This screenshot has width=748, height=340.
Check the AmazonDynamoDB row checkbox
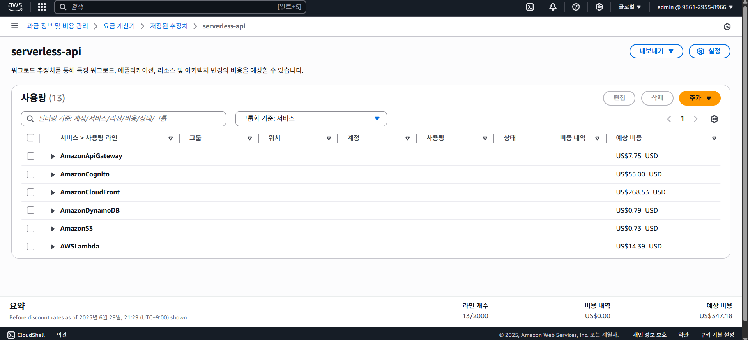31,210
